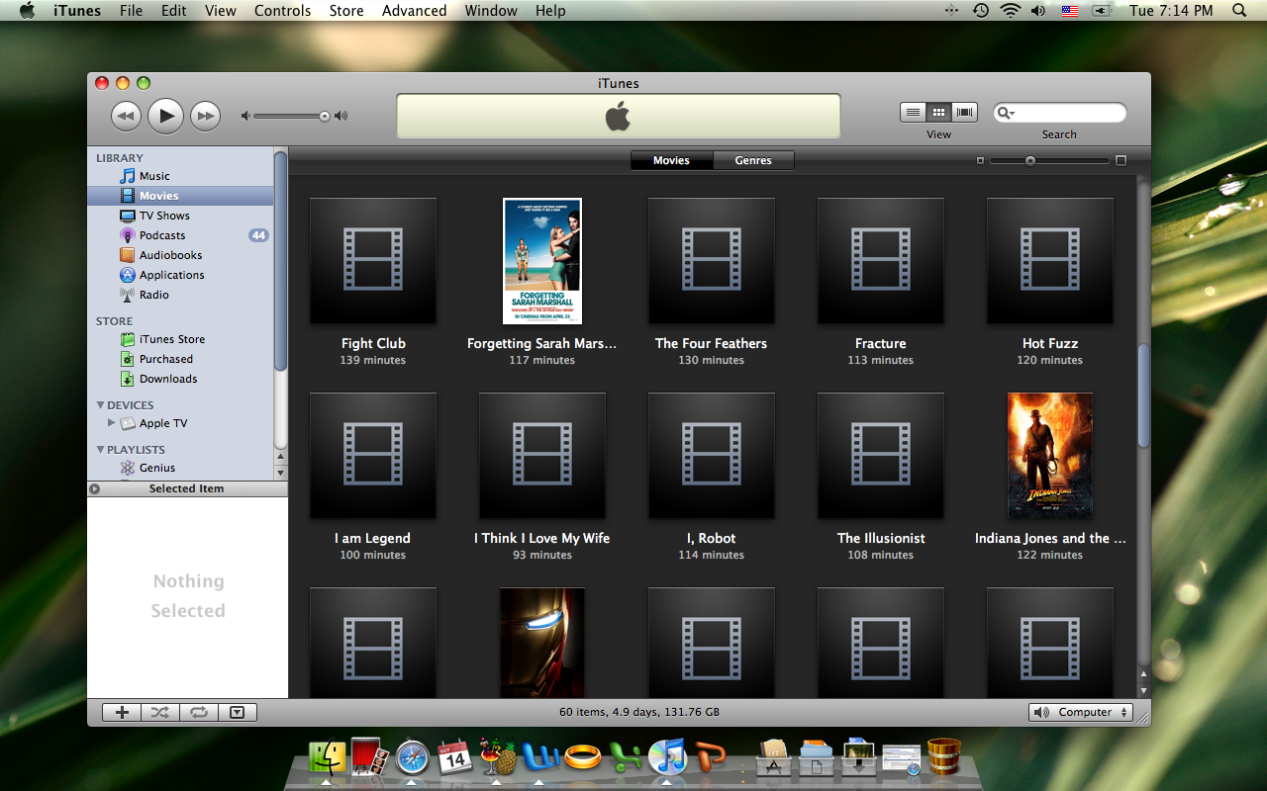This screenshot has width=1267, height=791.
Task: Collapse the PLAYLISTS section
Action: (100, 450)
